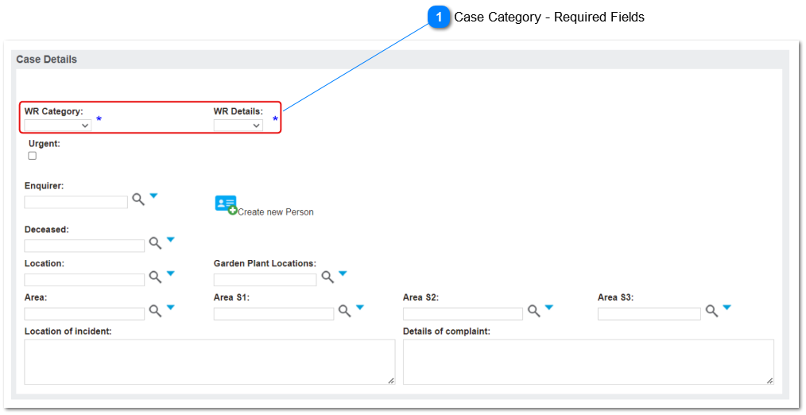Screen dimensions: 806x415
Task: Search Location using magnifier icon
Action: (155, 277)
